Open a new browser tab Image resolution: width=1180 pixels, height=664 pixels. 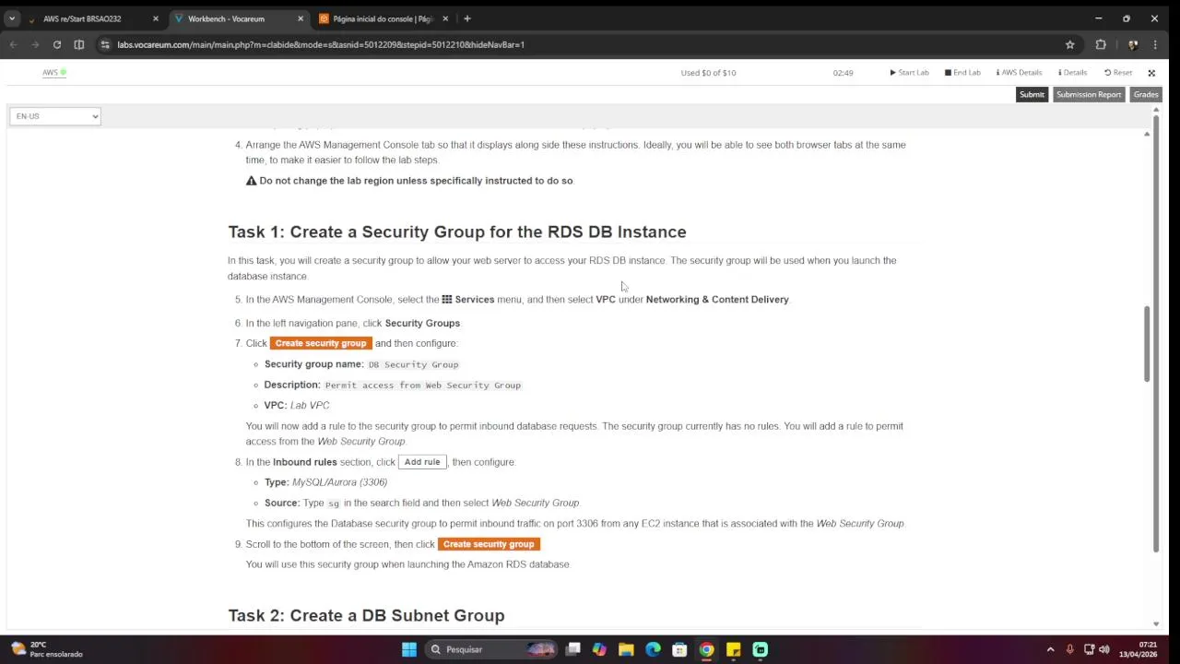467,18
